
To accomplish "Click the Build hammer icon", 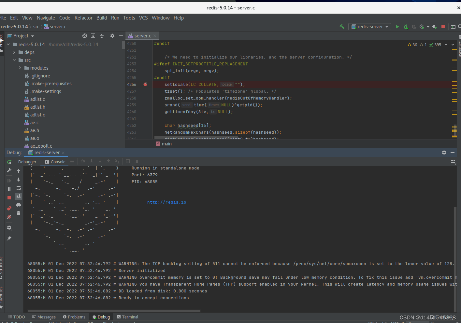I will coord(342,27).
